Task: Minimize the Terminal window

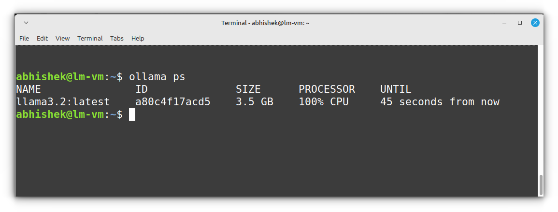Action: coord(504,23)
